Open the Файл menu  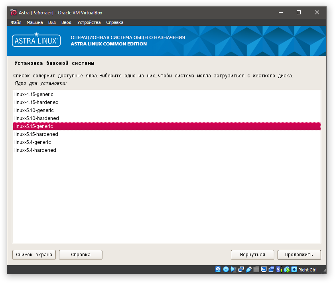pyautogui.click(x=16, y=22)
